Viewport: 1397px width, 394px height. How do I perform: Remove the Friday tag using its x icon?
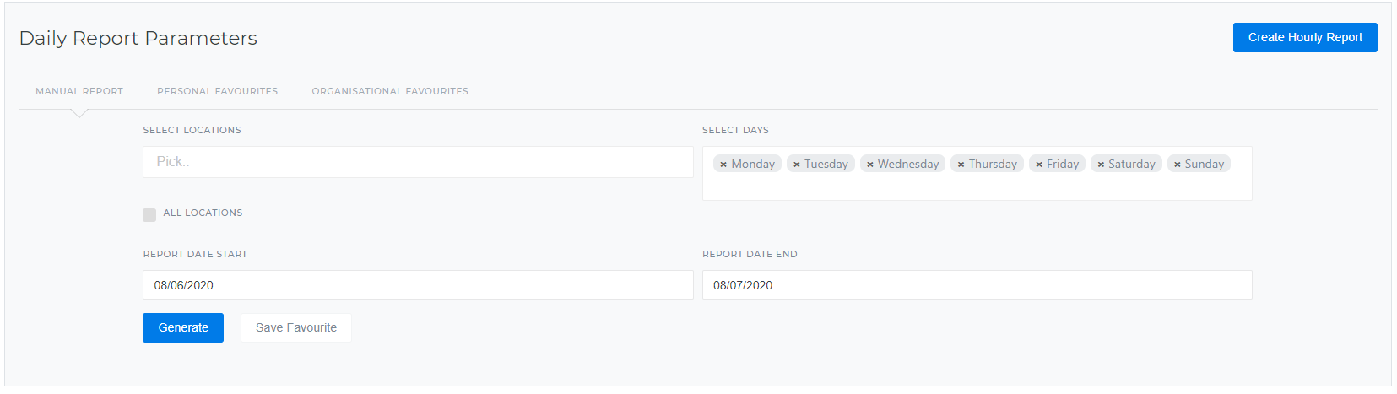pyautogui.click(x=1039, y=165)
